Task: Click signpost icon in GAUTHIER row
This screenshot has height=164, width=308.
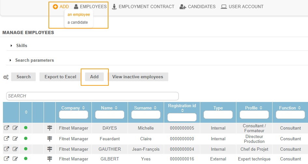Action: point(49,149)
